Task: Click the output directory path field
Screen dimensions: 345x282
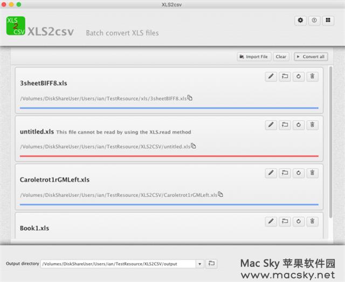Action: click(x=119, y=264)
